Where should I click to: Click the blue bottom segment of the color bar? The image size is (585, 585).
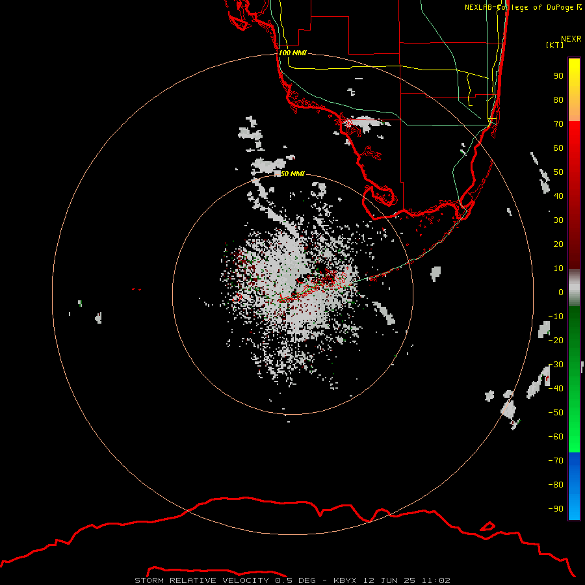pyautogui.click(x=574, y=486)
